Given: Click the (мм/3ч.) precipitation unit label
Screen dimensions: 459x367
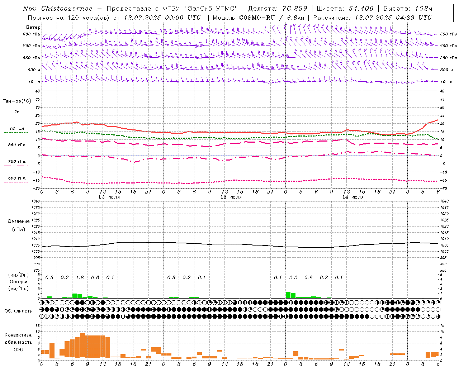Looking at the screenshot, I should tap(19, 275).
